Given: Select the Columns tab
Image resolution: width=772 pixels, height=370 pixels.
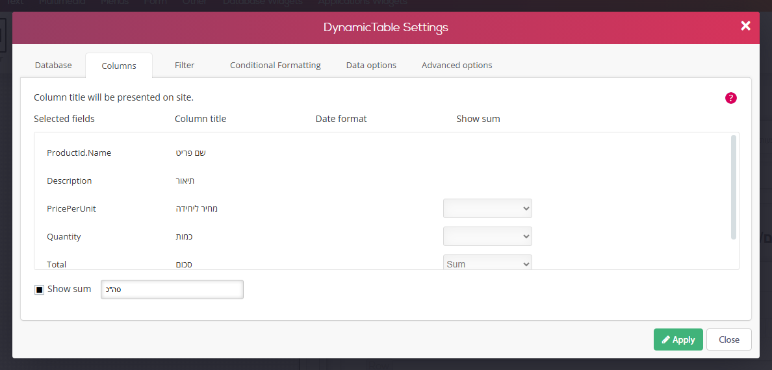Looking at the screenshot, I should click(119, 66).
